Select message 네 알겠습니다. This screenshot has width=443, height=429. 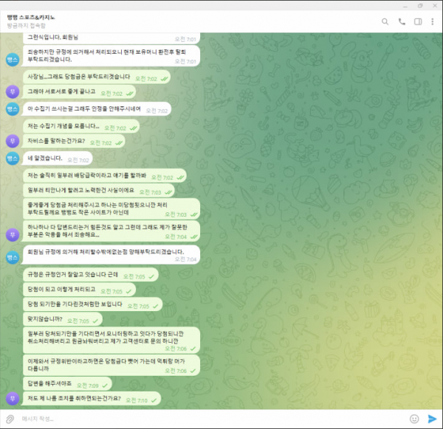click(58, 158)
